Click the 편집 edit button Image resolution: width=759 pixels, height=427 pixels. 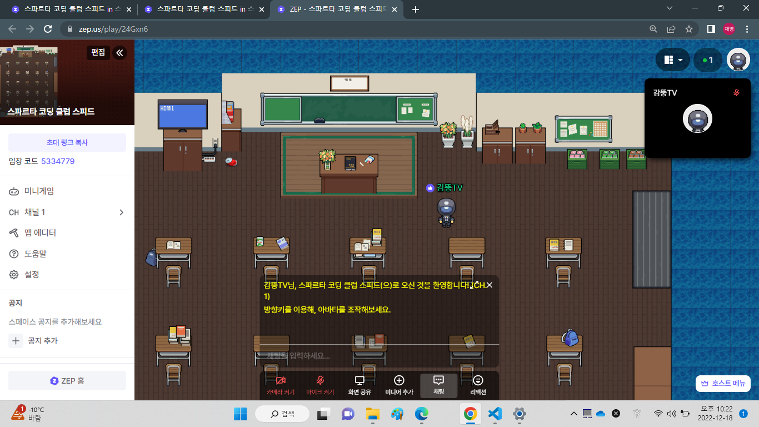(98, 52)
